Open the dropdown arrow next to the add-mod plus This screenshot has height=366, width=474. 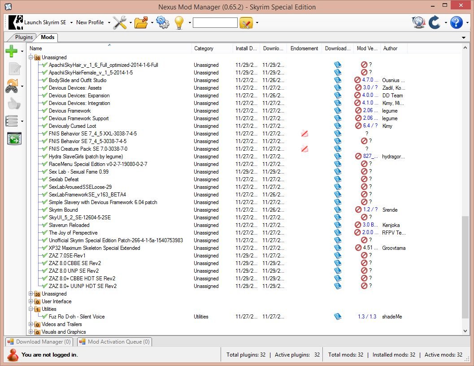[x=22, y=52]
